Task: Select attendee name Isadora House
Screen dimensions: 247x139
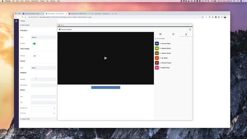Action: click(166, 53)
